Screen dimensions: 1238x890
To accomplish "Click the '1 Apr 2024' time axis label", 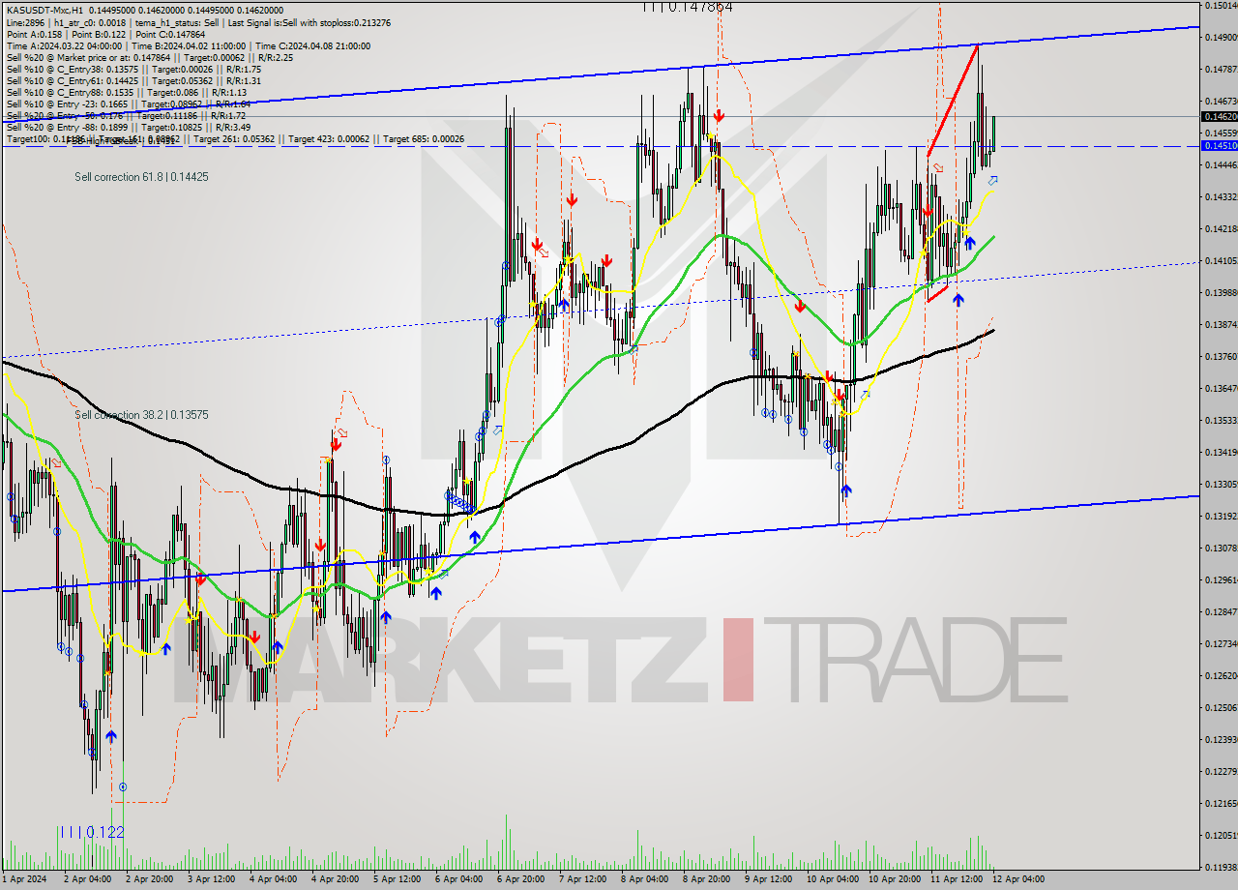I will coord(24,879).
